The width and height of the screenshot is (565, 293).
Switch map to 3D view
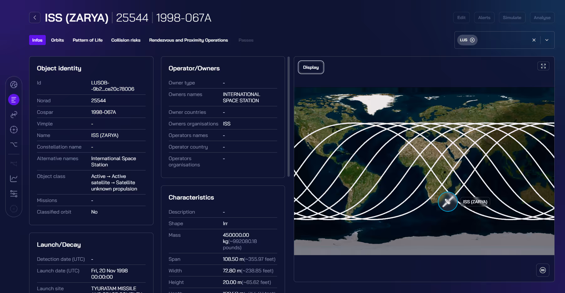click(x=543, y=270)
